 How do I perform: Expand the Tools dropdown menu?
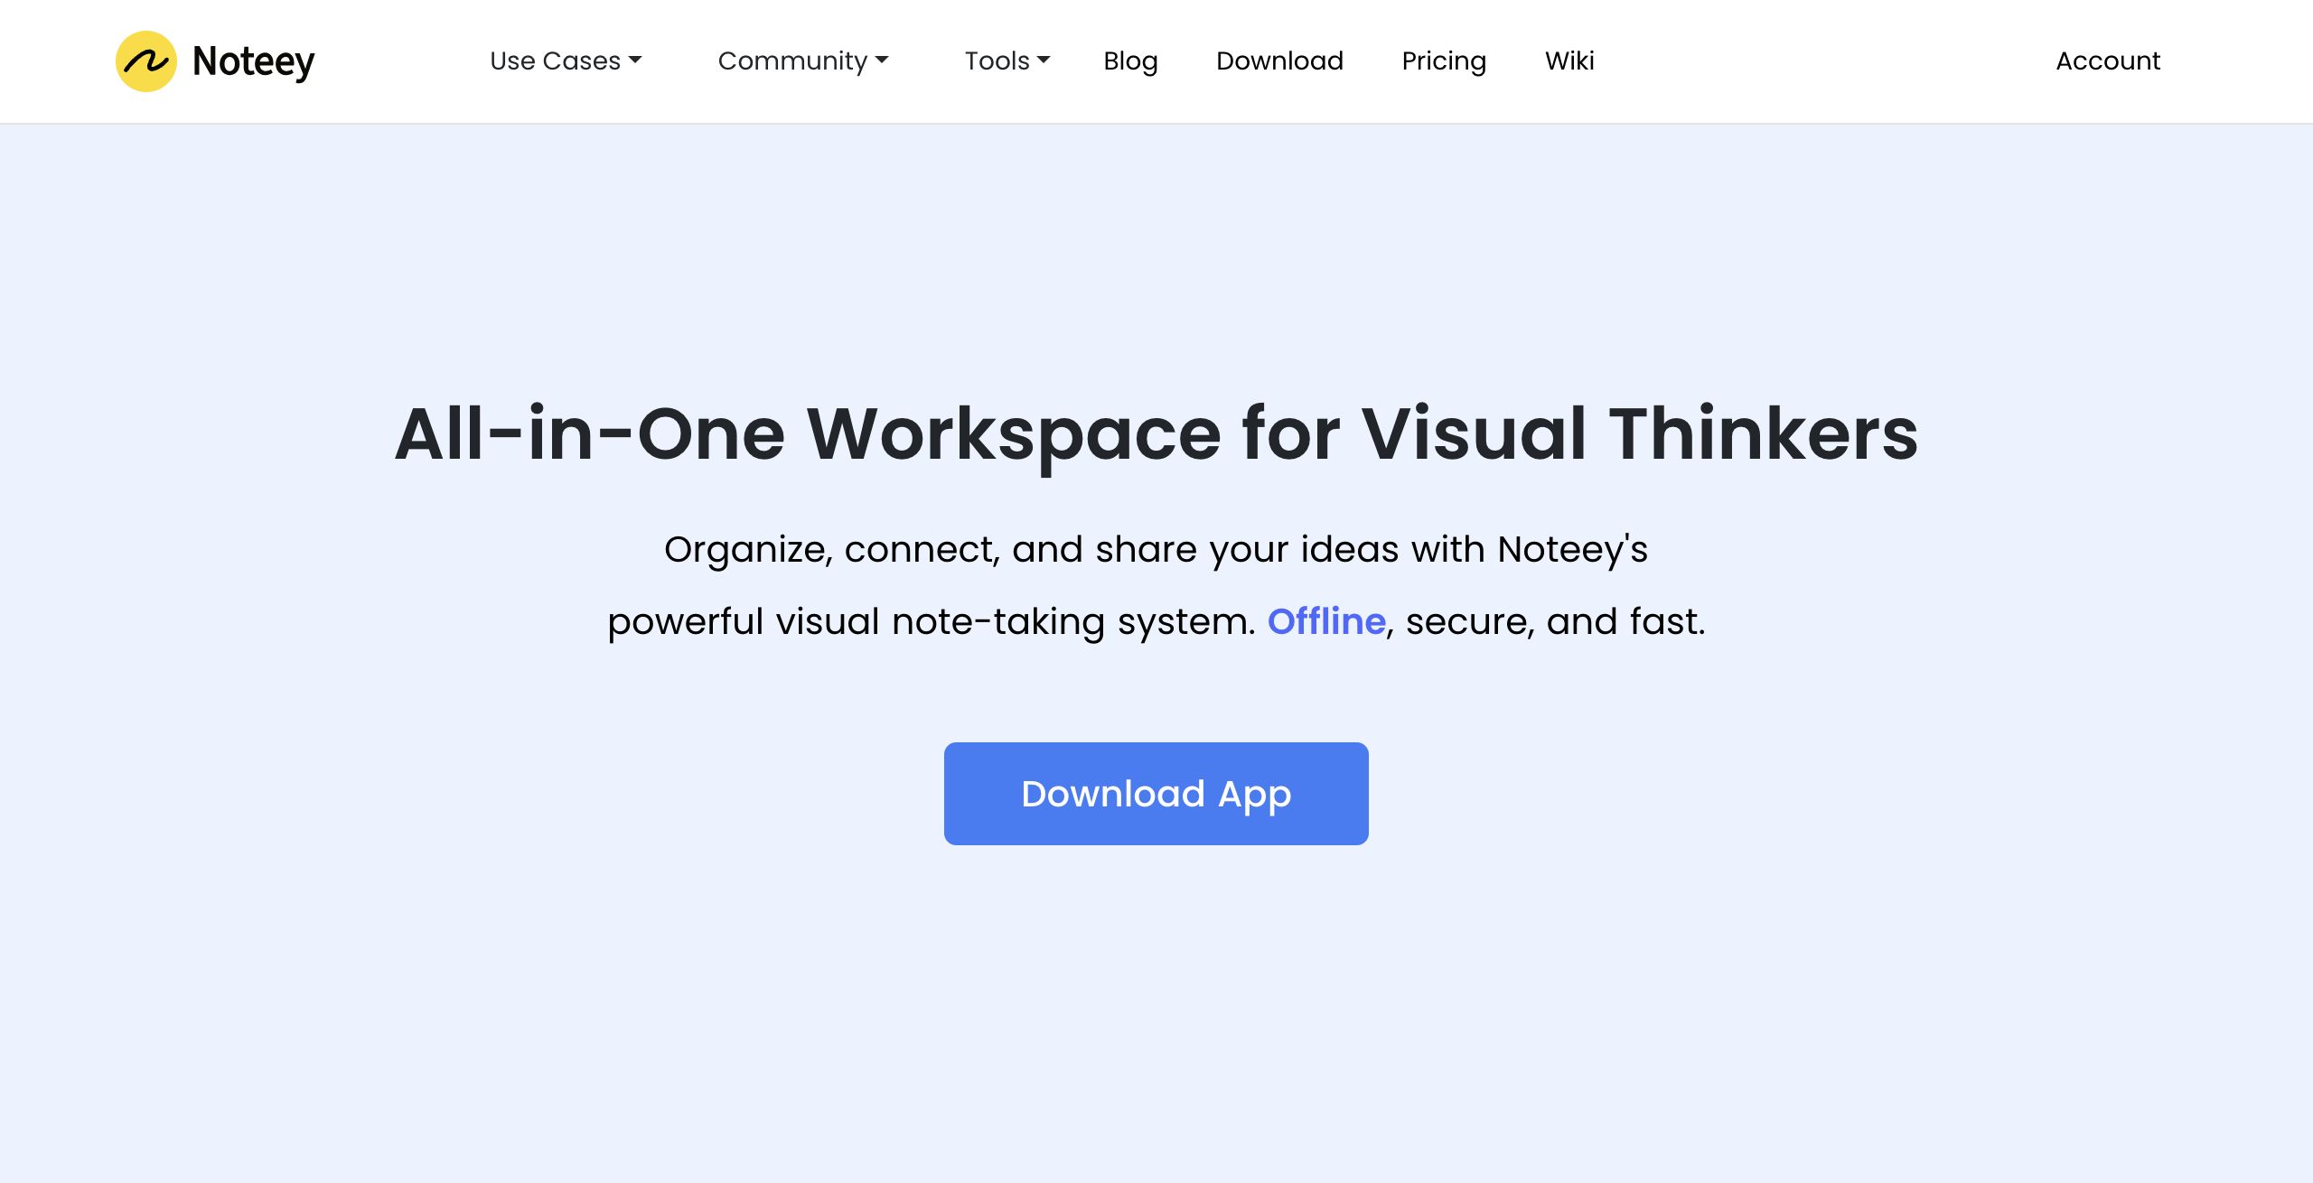pos(997,61)
